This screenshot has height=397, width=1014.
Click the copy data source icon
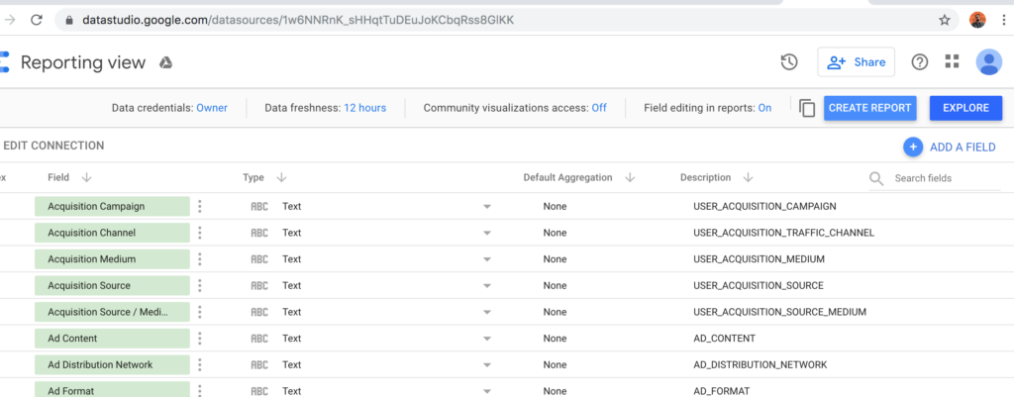pyautogui.click(x=807, y=108)
